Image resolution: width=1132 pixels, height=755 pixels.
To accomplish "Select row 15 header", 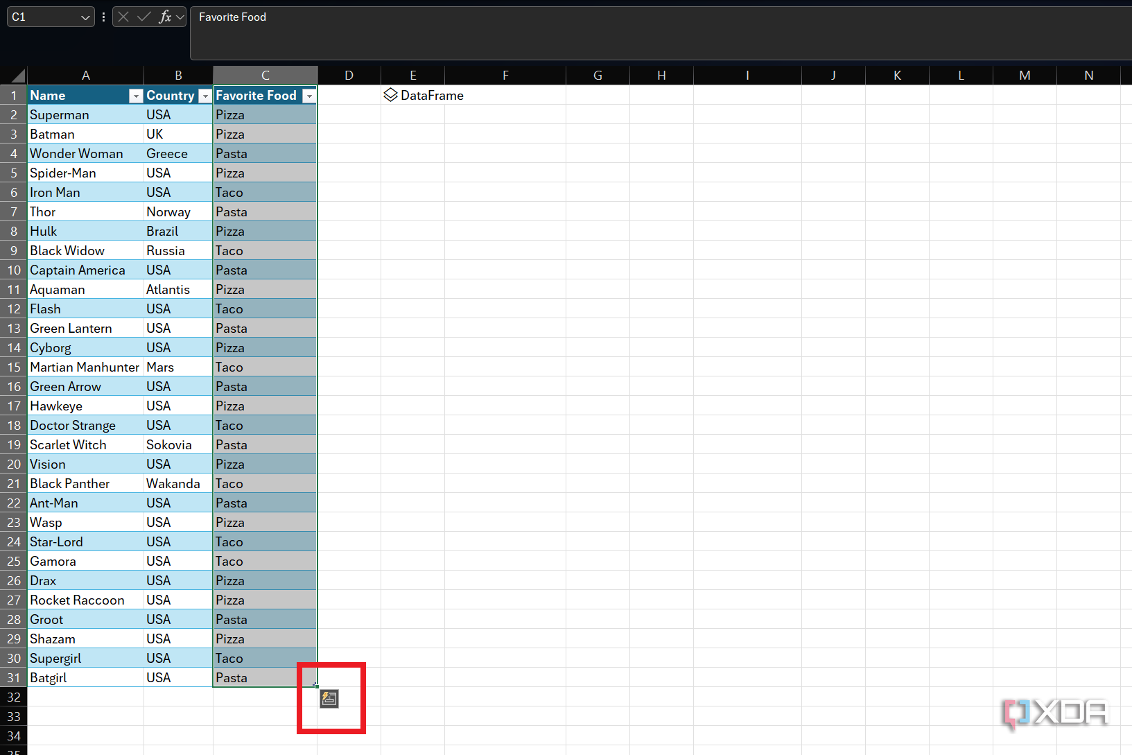I will (13, 367).
